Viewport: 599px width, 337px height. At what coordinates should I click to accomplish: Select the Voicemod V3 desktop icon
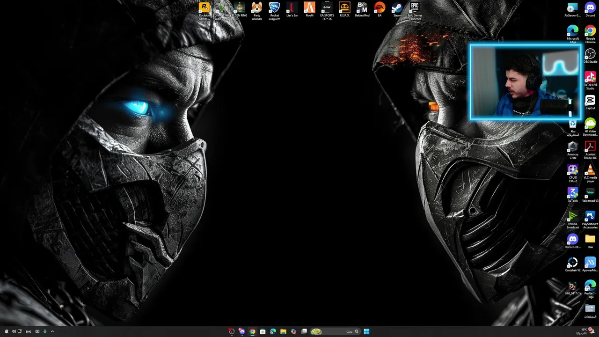590,195
